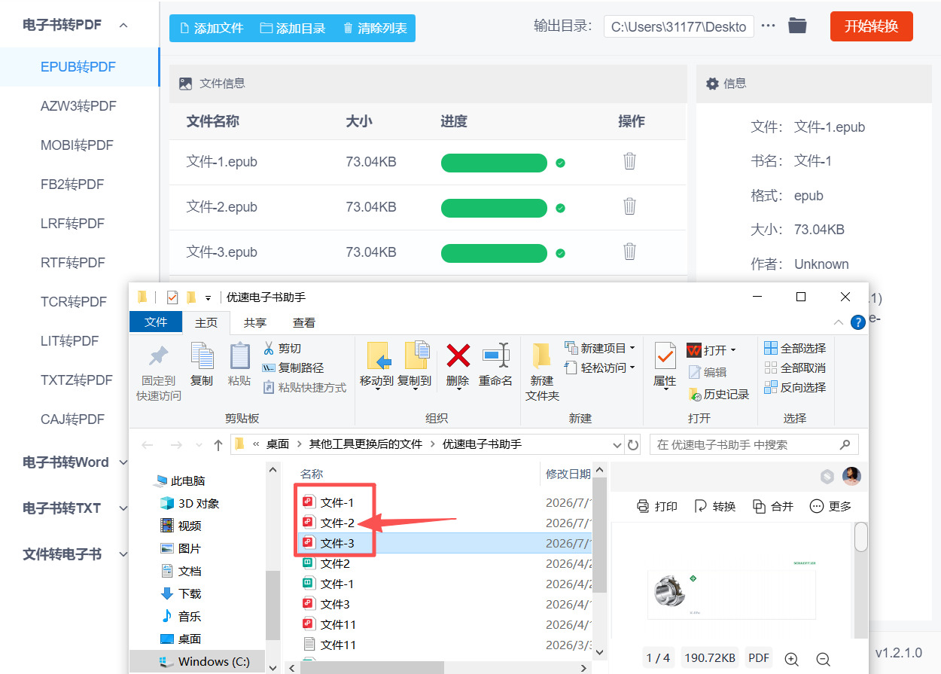Click 添加目录 button

[292, 28]
